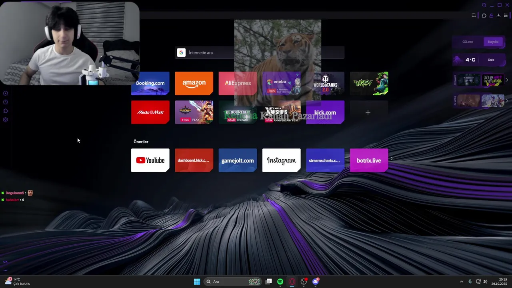
Task: Click the 'İnternette ara' search field
Action: pos(260,53)
